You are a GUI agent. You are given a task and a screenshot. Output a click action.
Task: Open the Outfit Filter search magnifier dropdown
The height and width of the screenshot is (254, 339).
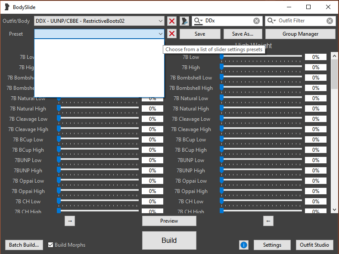(x=271, y=21)
